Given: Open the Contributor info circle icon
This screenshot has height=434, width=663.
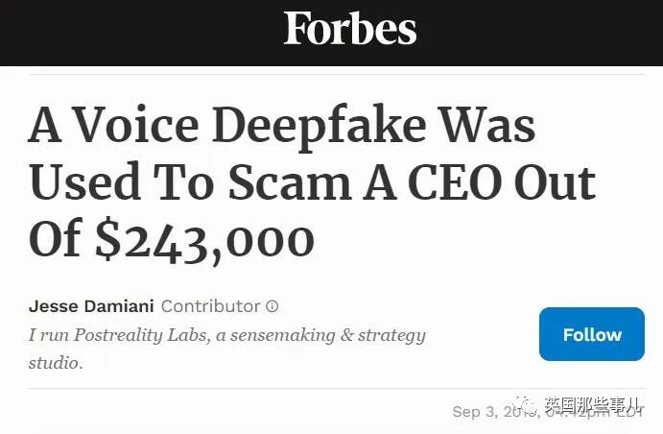Looking at the screenshot, I should pyautogui.click(x=272, y=306).
